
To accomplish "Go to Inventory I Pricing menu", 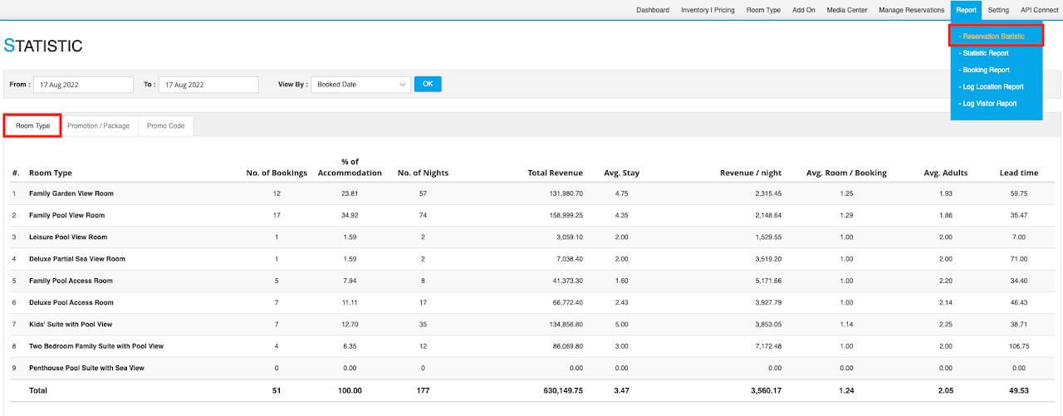I will 708,10.
